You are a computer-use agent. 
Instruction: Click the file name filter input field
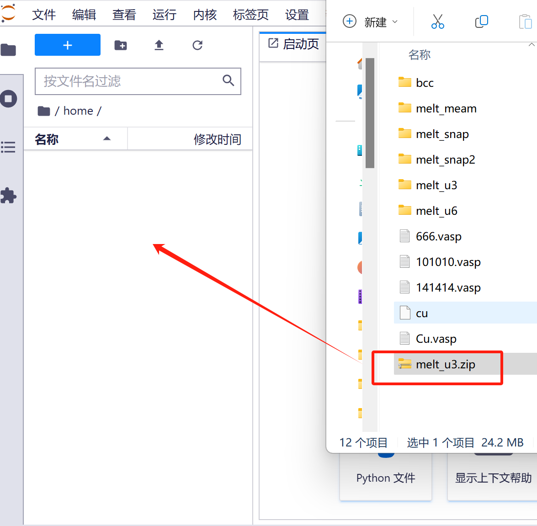pos(130,81)
